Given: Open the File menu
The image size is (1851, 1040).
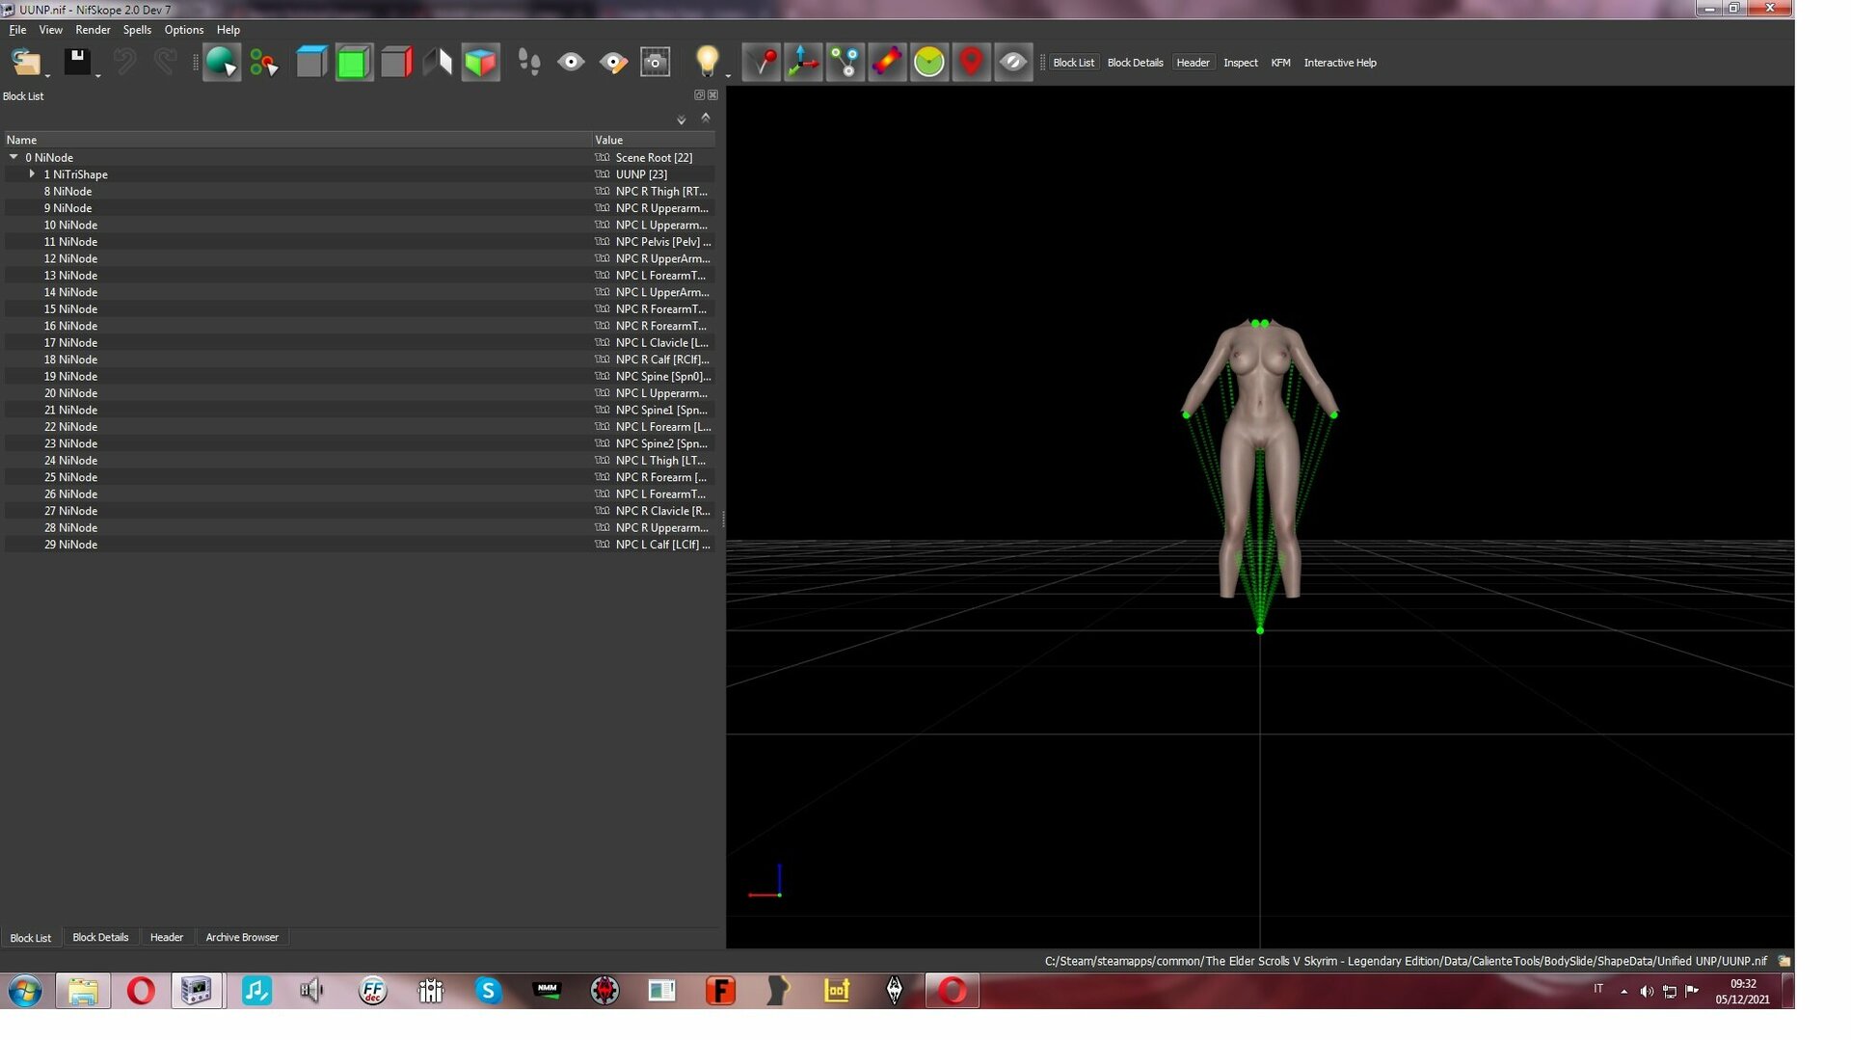Looking at the screenshot, I should click(17, 30).
